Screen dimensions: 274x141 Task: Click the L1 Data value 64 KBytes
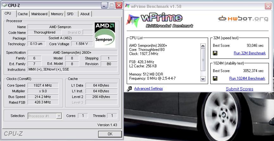(101, 85)
